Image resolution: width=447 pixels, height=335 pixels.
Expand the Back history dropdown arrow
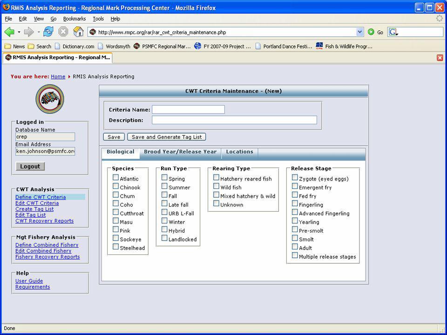coord(19,32)
